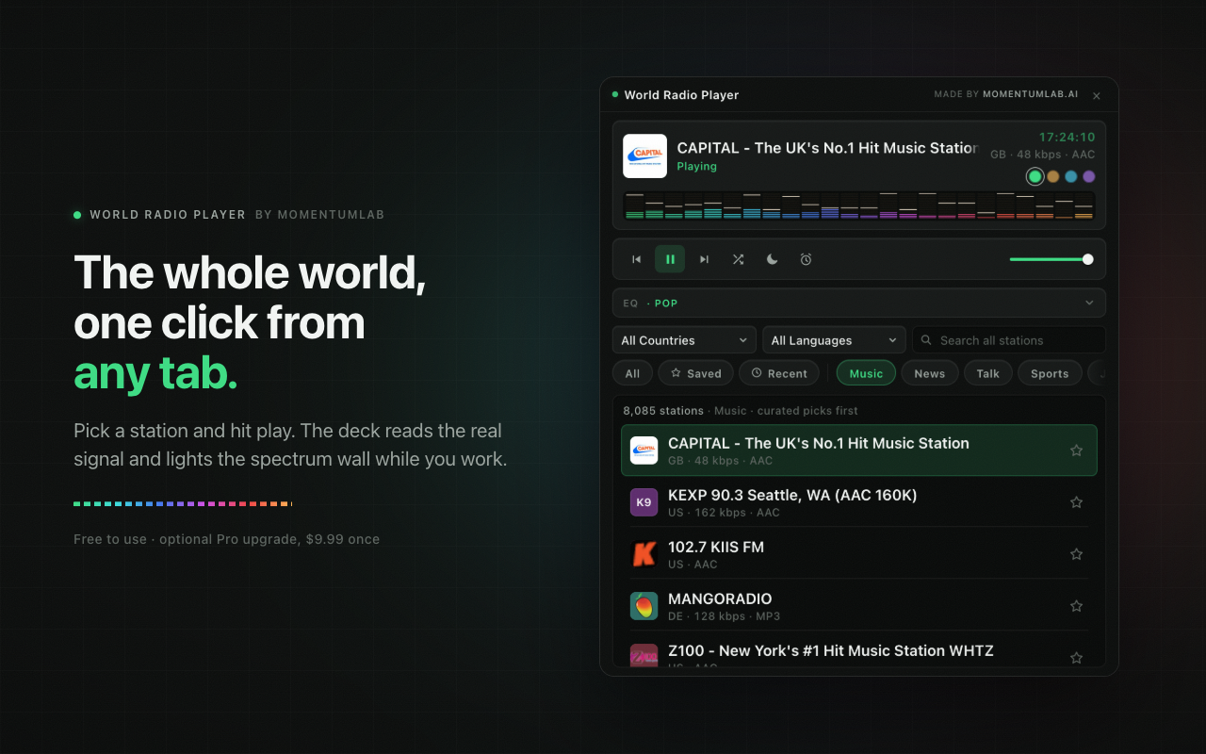Toggle shuffle stations icon
This screenshot has height=754, width=1206.
pos(738,259)
